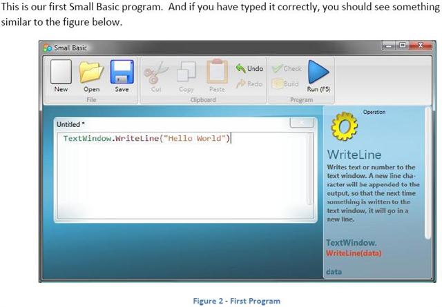Click the Check button in Program group
The width and height of the screenshot is (442, 307).
(x=287, y=68)
